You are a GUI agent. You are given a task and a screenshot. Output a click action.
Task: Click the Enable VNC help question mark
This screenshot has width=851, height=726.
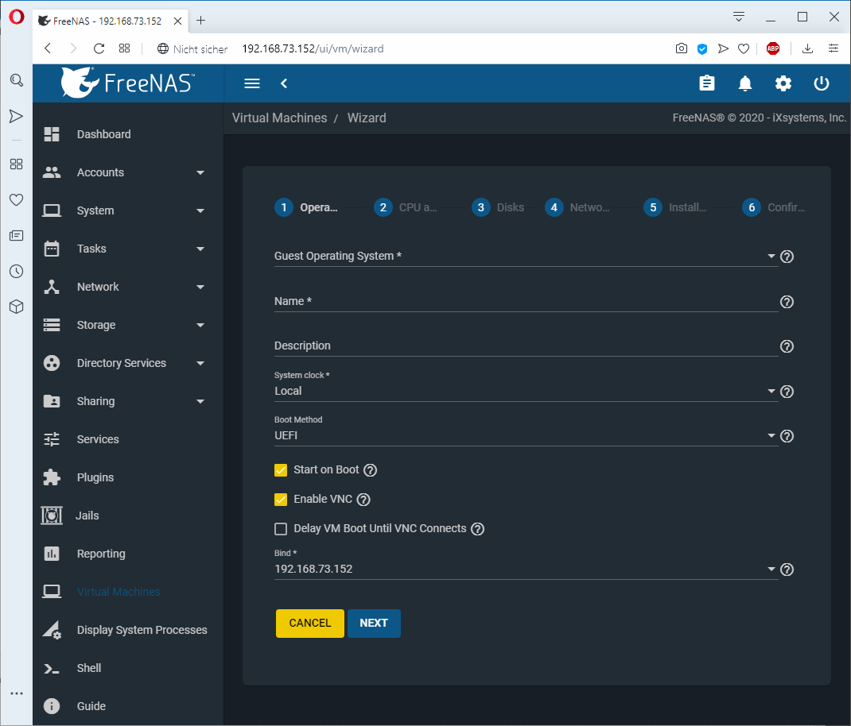click(x=363, y=499)
